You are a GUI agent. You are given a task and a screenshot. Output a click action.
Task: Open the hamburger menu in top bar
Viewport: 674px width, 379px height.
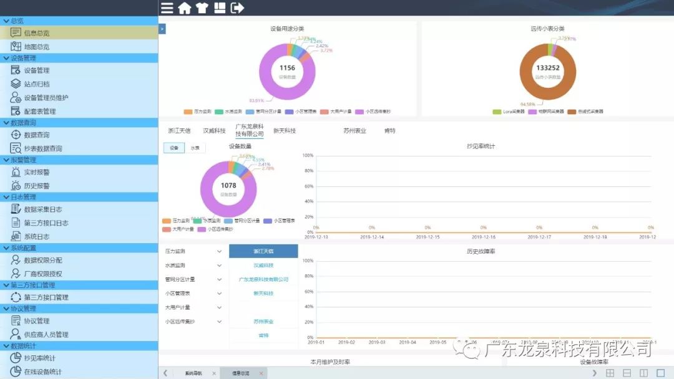167,7
